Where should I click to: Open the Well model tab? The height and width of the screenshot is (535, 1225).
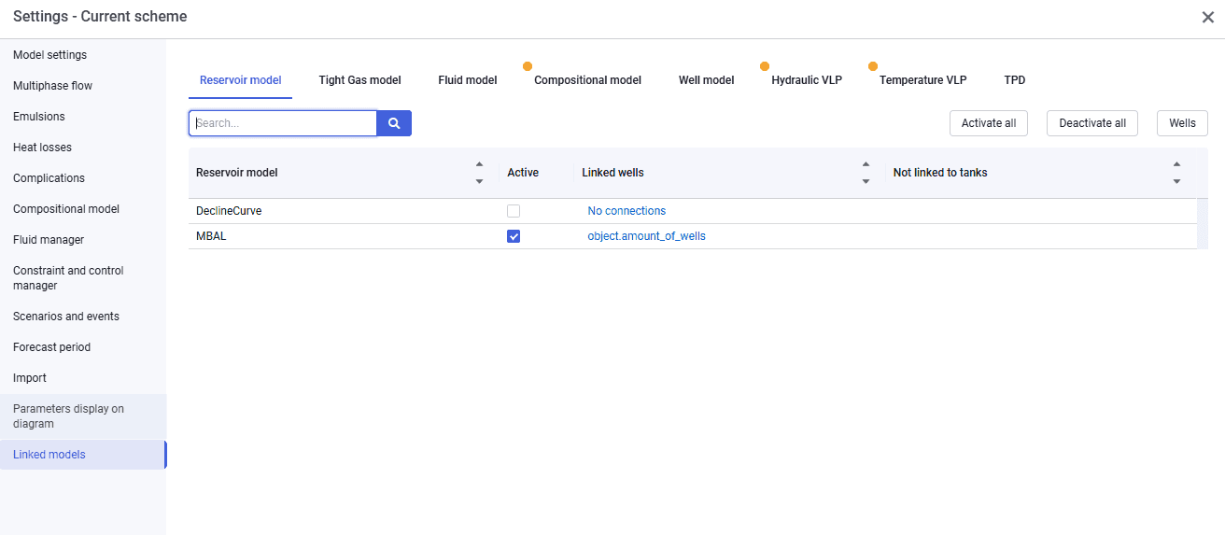707,80
